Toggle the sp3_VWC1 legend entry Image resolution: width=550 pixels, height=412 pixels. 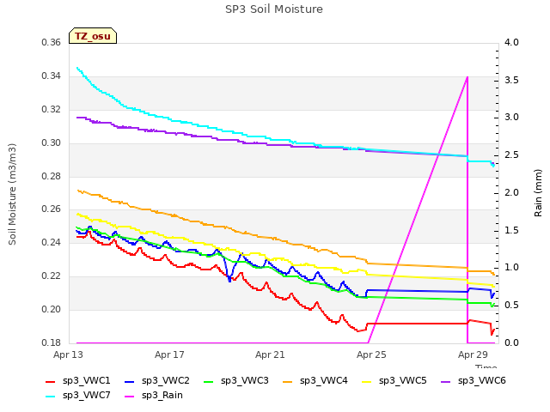pos(78,381)
